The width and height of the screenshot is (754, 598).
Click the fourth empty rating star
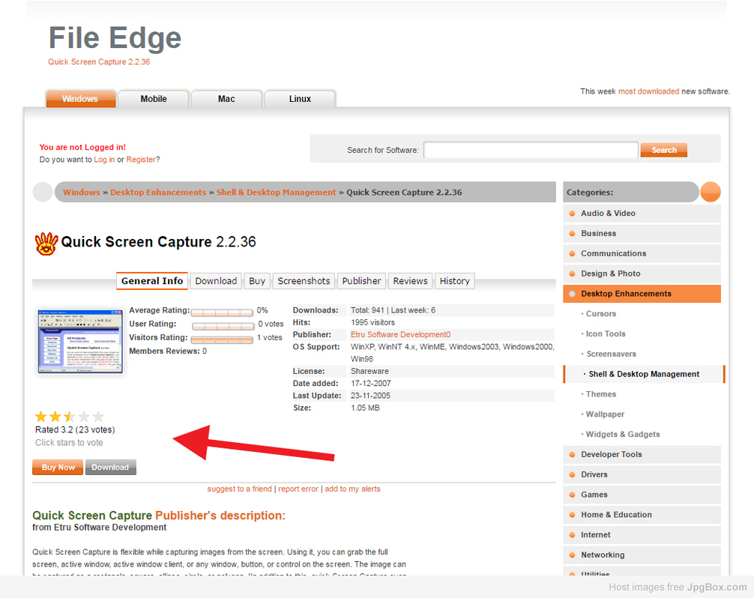click(84, 417)
